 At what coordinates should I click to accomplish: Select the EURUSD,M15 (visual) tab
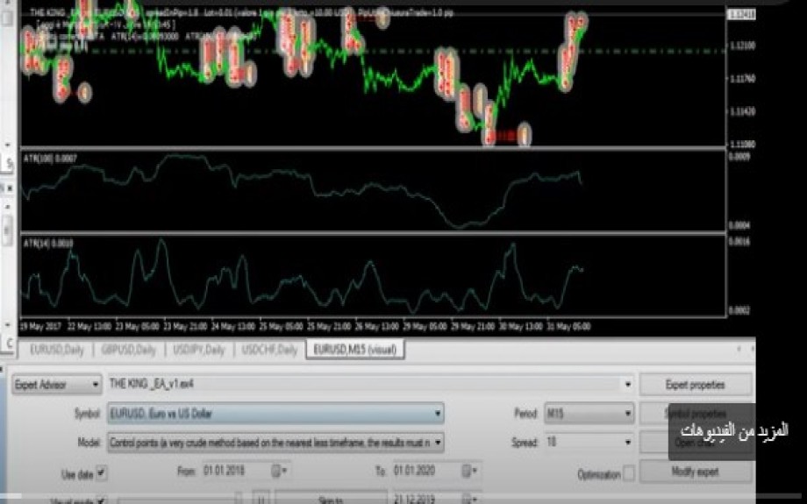(x=354, y=350)
